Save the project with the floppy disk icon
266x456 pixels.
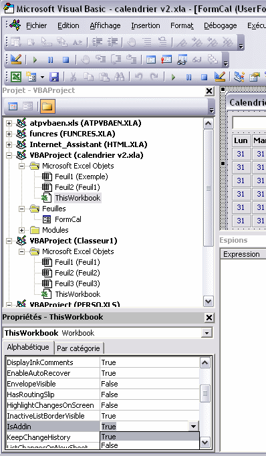click(54, 77)
